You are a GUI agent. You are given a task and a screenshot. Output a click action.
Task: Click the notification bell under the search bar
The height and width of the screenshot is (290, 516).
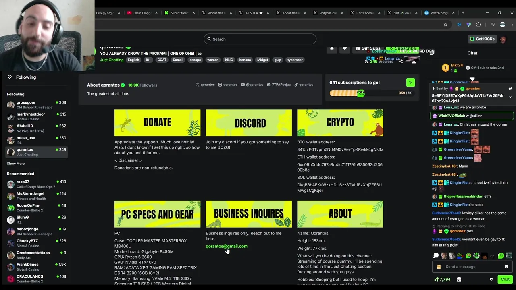click(332, 48)
